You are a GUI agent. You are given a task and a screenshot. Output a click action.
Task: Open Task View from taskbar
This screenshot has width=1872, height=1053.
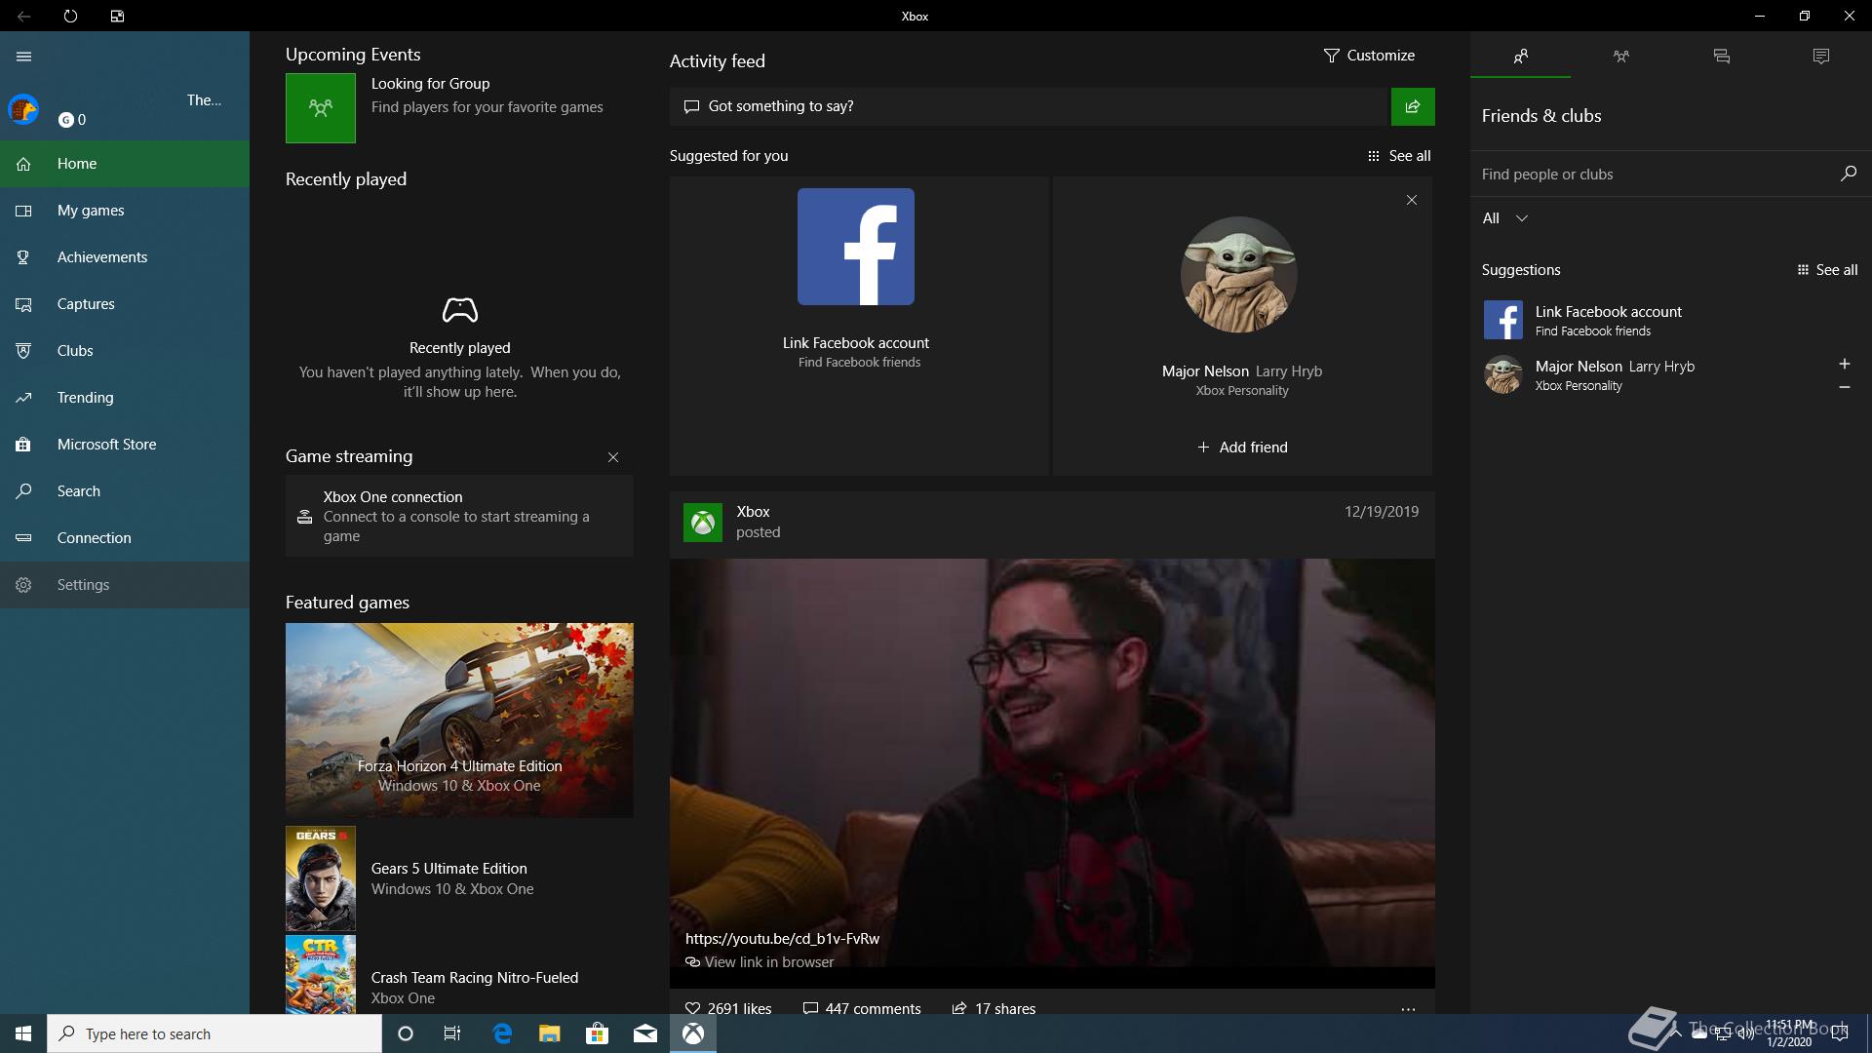[452, 1033]
